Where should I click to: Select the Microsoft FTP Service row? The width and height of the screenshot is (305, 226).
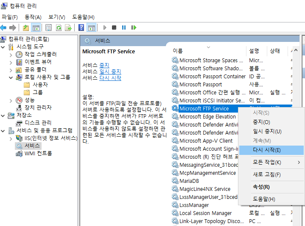point(204,109)
